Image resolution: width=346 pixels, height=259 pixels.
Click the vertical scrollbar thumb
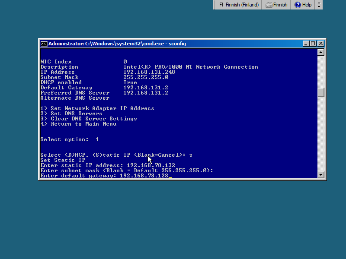pos(320,92)
